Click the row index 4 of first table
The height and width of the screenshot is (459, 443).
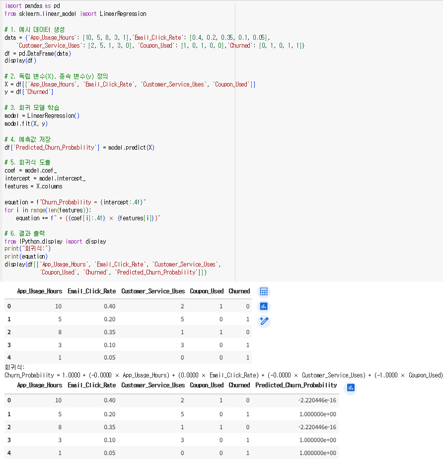click(9, 358)
